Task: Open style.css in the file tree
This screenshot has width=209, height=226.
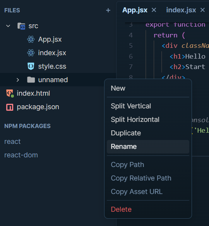Action: [52, 66]
